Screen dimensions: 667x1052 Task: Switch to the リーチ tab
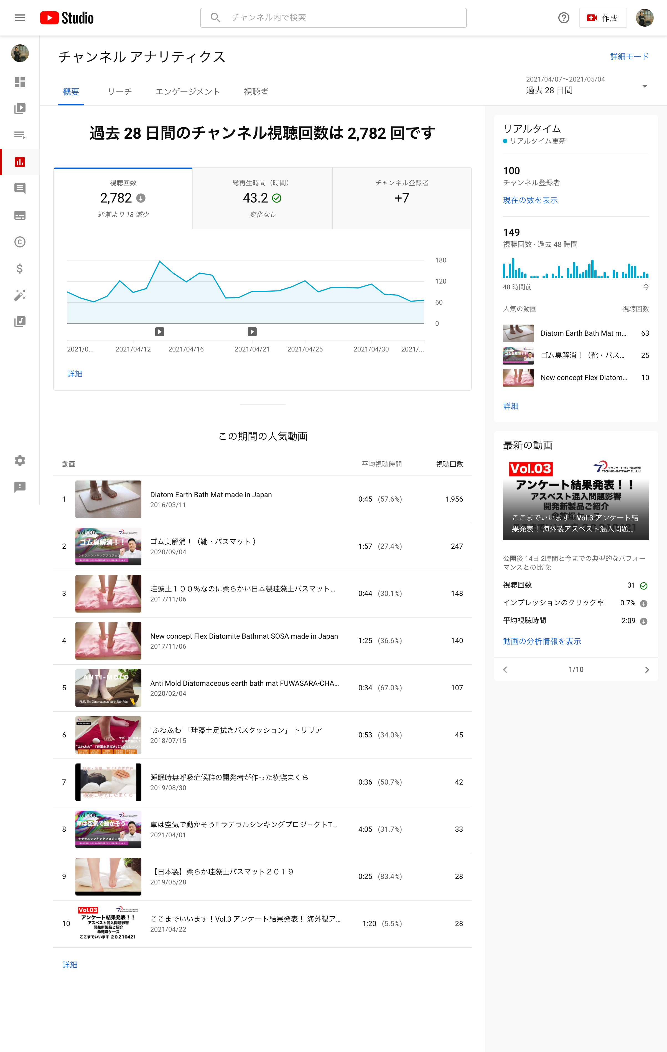pos(119,92)
